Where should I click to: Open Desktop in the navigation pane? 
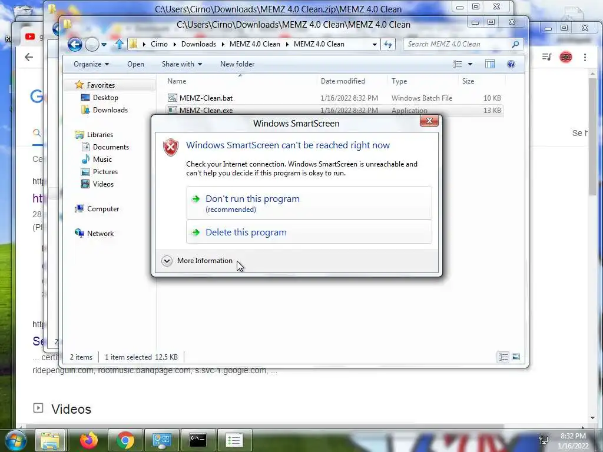[x=105, y=98]
